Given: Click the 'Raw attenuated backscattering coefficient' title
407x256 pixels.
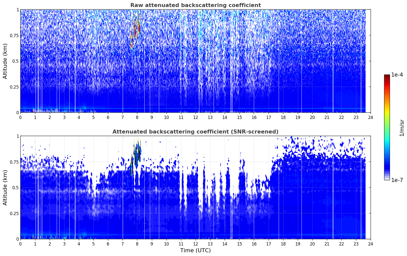Looking at the screenshot, I should tap(195, 5).
